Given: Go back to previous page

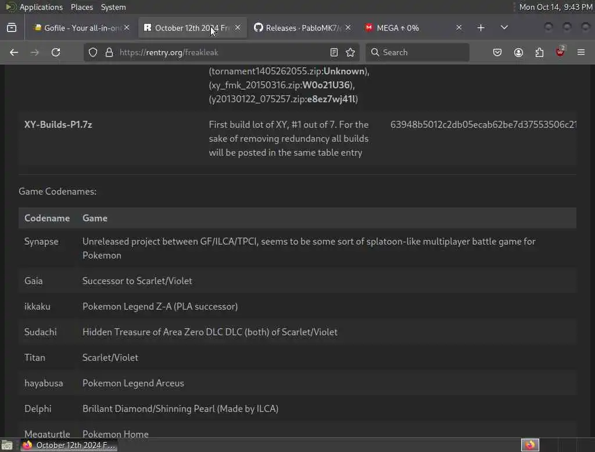Looking at the screenshot, I should point(14,52).
